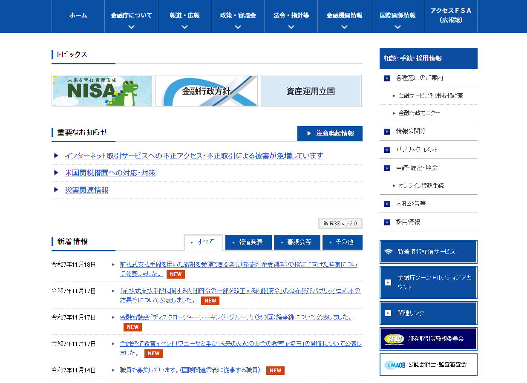The height and width of the screenshot is (383, 527).
Task: Open 新着情報配信サービス with the wifi icon
Action: [x=428, y=251]
